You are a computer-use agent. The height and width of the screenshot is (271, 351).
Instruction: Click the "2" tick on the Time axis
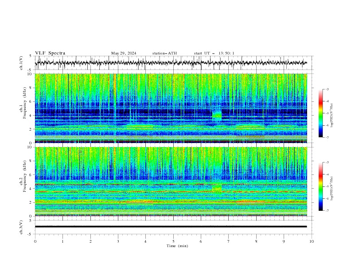pyautogui.click(x=90, y=241)
